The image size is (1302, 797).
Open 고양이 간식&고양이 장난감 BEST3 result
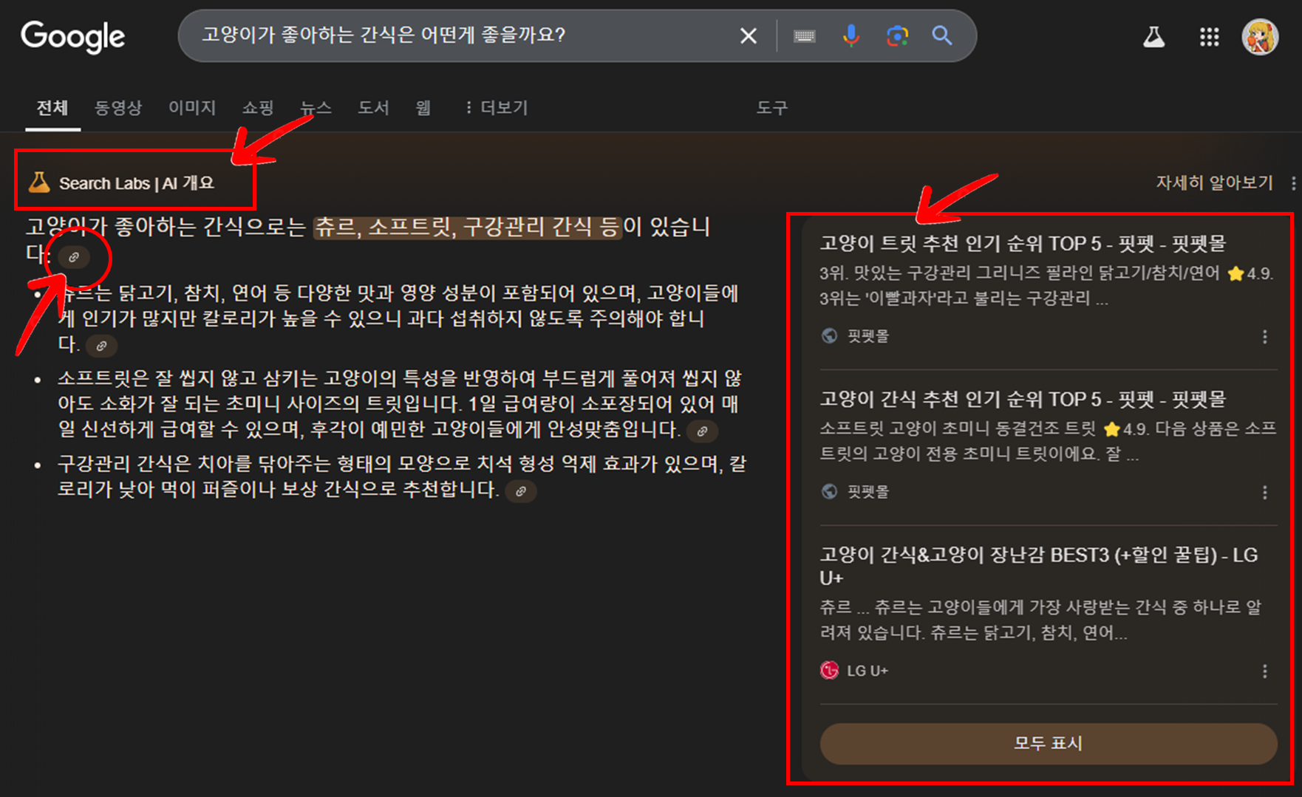[1039, 566]
